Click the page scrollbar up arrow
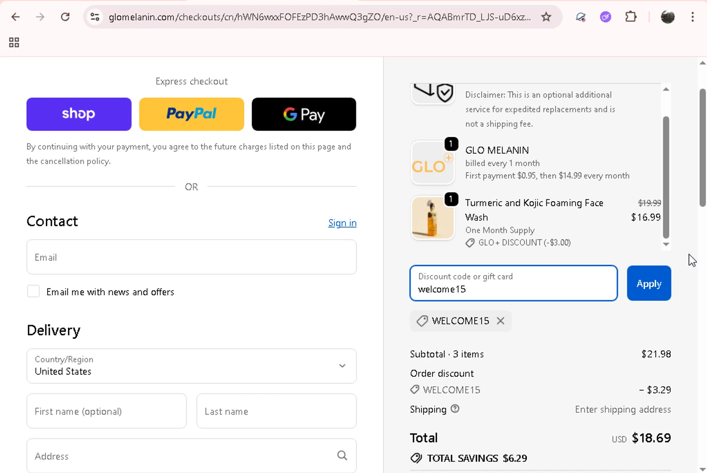Image resolution: width=707 pixels, height=473 pixels. coord(702,63)
